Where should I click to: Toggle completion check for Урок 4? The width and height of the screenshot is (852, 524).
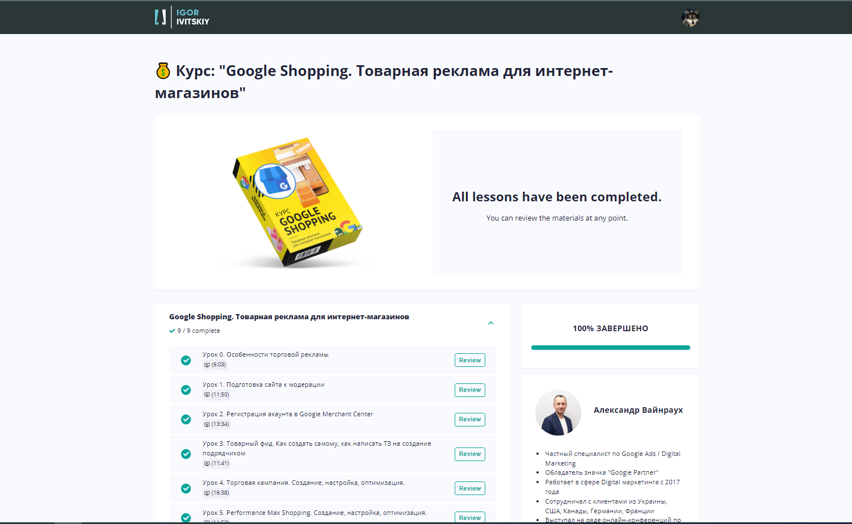[186, 488]
